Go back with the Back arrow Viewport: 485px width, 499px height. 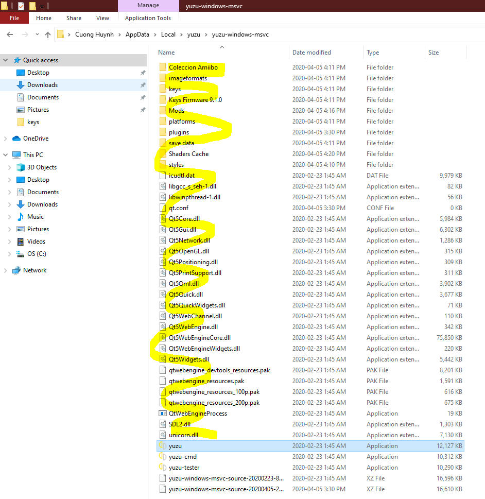(10, 35)
